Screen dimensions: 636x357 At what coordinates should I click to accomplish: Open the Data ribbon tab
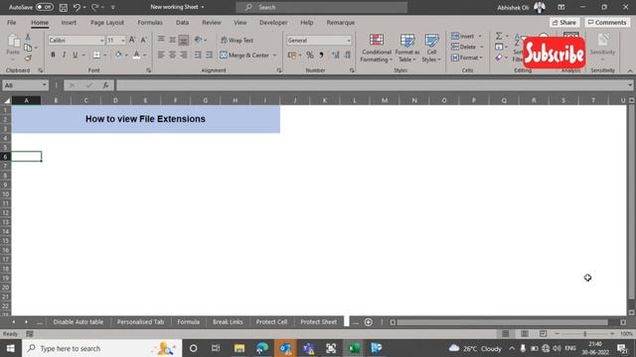coord(182,22)
